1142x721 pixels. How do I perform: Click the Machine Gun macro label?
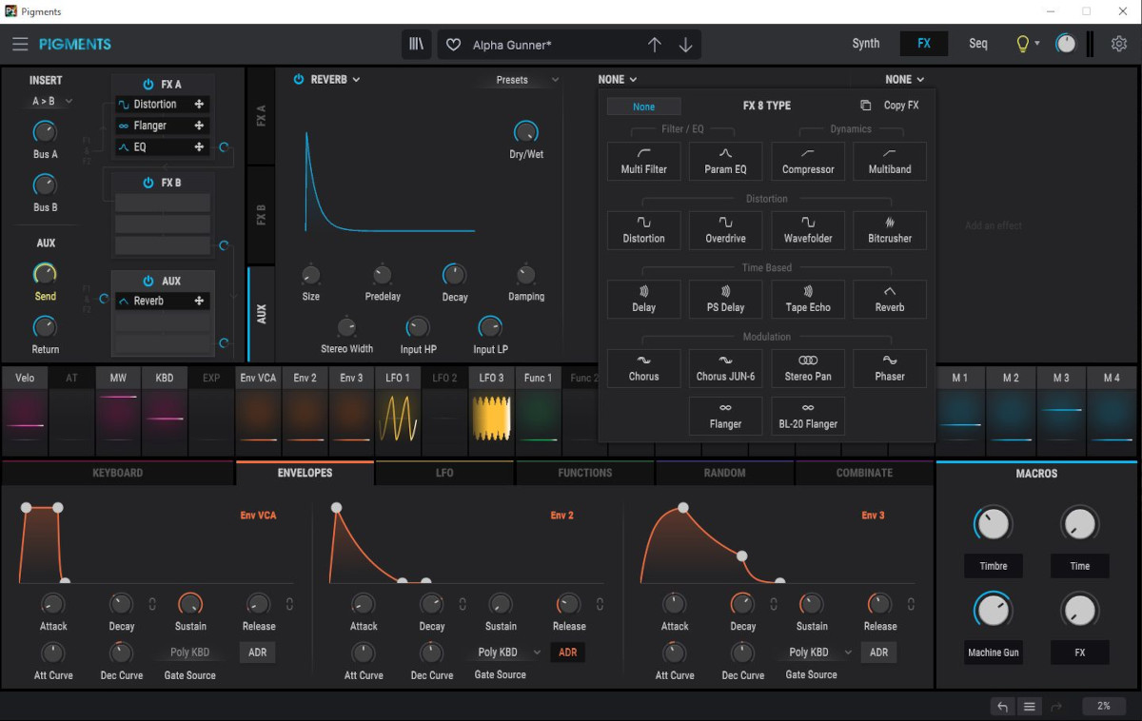[994, 653]
